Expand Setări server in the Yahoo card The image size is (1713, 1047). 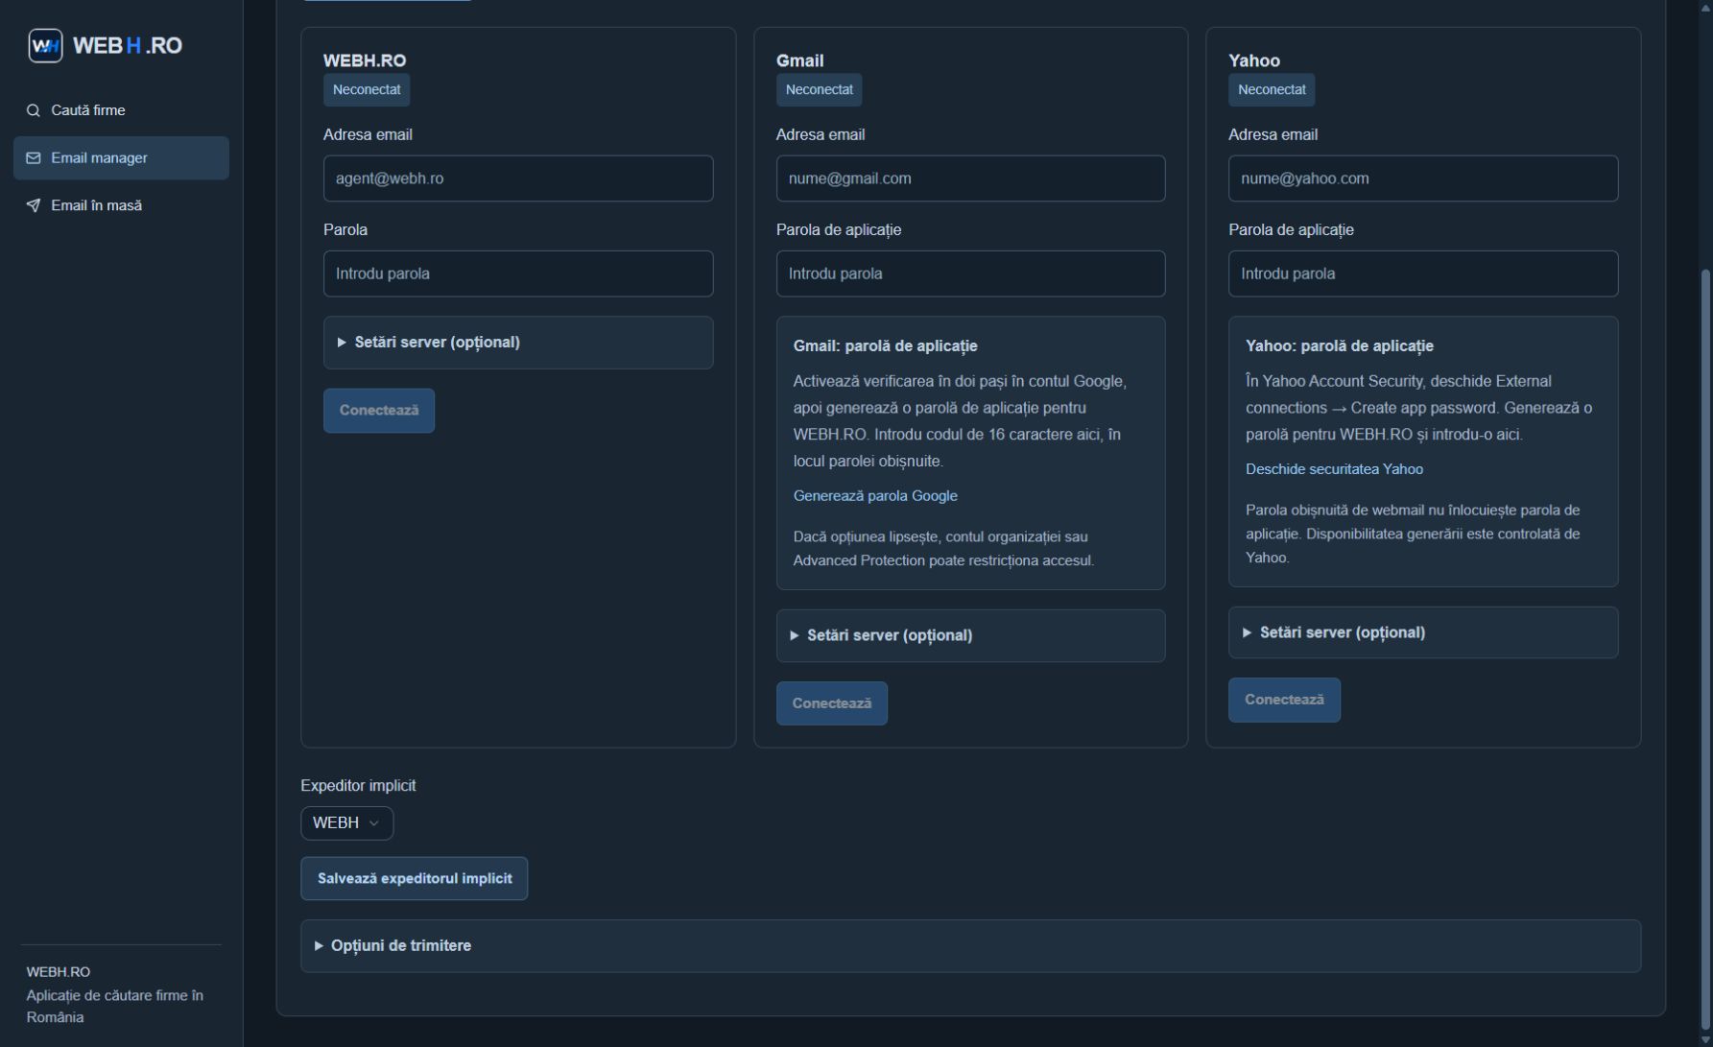[1423, 632]
